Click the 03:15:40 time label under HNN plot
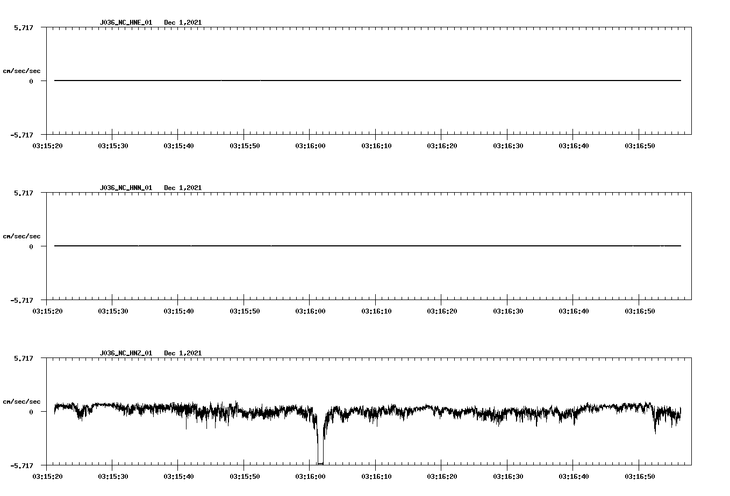Screen dimensions: 730x496 tap(179, 311)
